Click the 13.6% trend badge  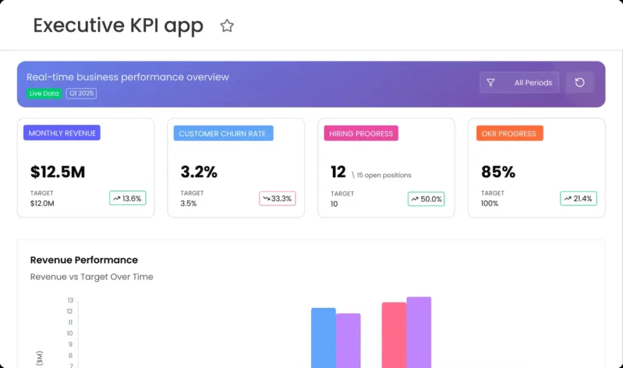128,198
